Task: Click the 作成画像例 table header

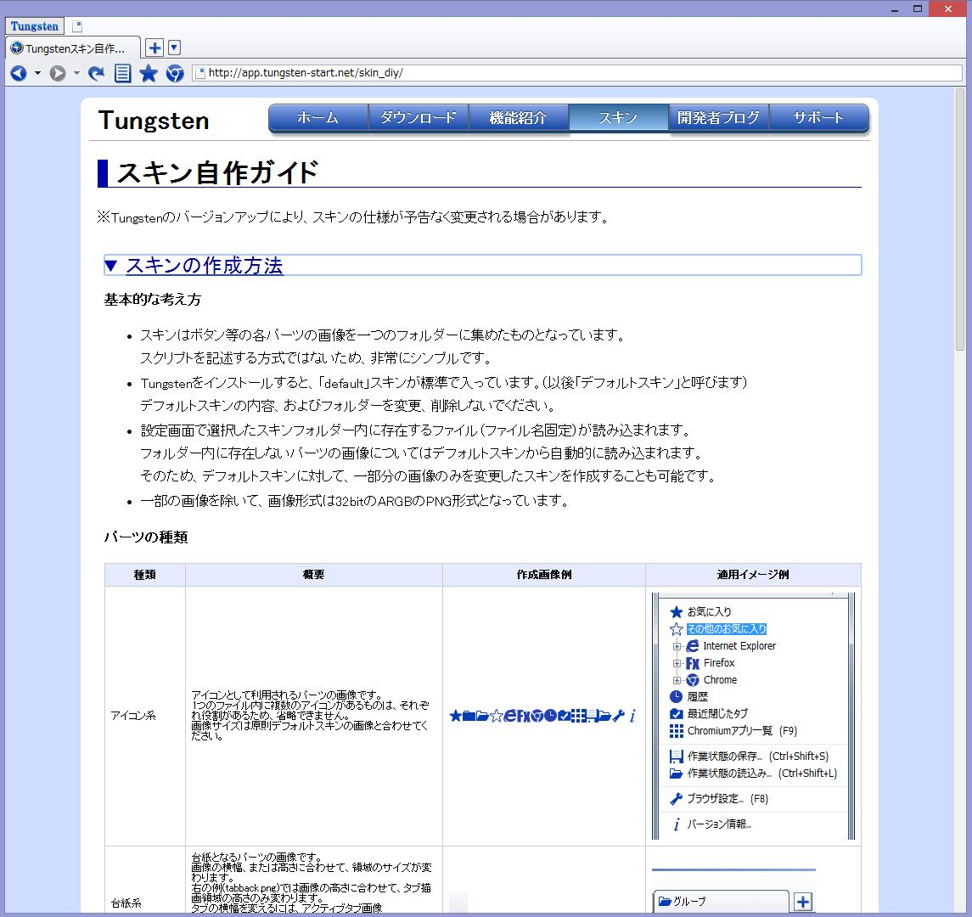Action: pos(543,575)
